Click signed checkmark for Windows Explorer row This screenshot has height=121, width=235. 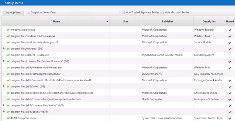click(x=230, y=30)
